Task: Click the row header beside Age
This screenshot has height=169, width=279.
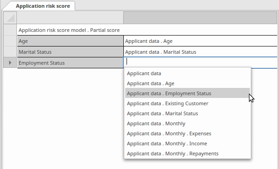Action: click(x=10, y=41)
